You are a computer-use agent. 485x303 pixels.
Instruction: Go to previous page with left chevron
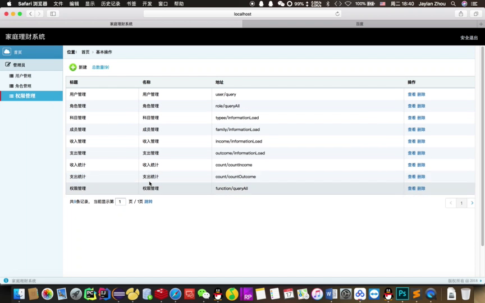click(x=451, y=203)
